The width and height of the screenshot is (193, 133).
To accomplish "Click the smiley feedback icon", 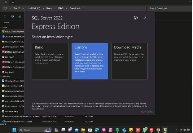I will (x=136, y=18).
